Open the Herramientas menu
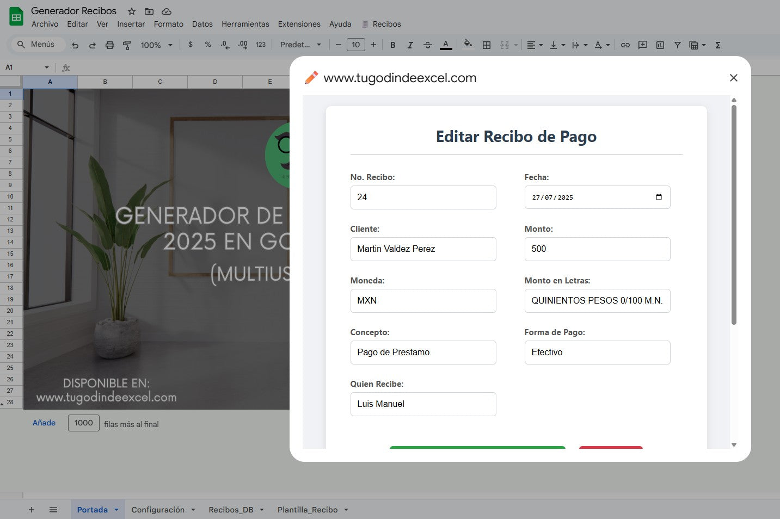Viewport: 780px width, 519px height. 245,24
